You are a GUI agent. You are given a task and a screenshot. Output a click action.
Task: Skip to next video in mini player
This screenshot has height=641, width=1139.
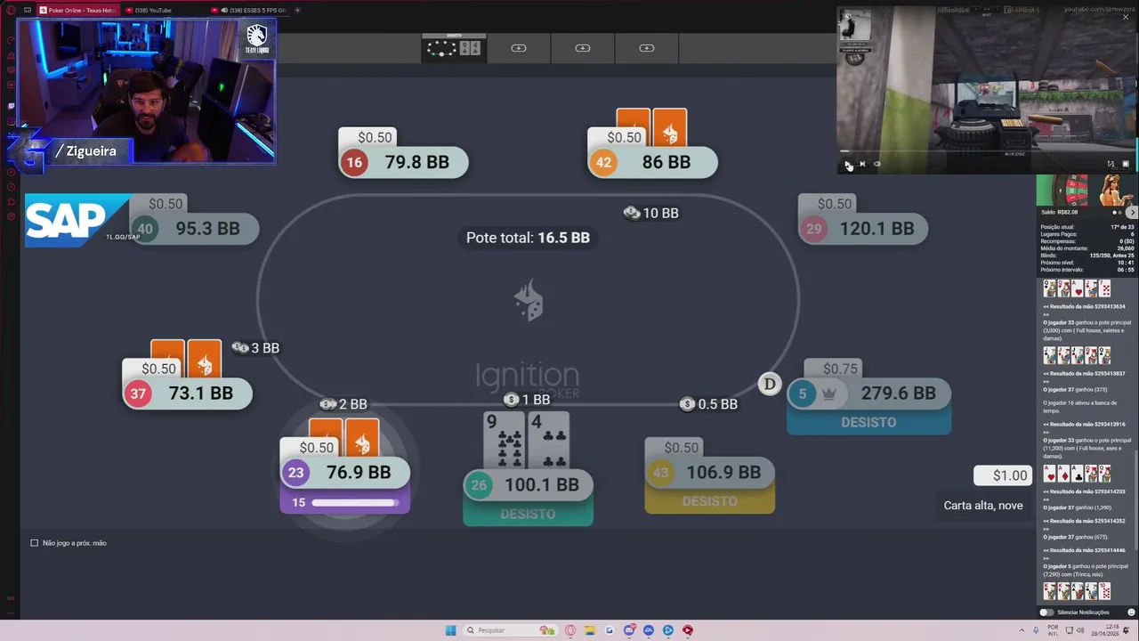pyautogui.click(x=862, y=164)
